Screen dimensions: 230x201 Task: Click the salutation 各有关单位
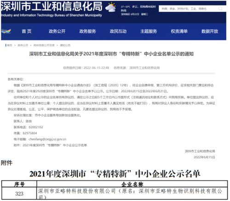pos(16,79)
